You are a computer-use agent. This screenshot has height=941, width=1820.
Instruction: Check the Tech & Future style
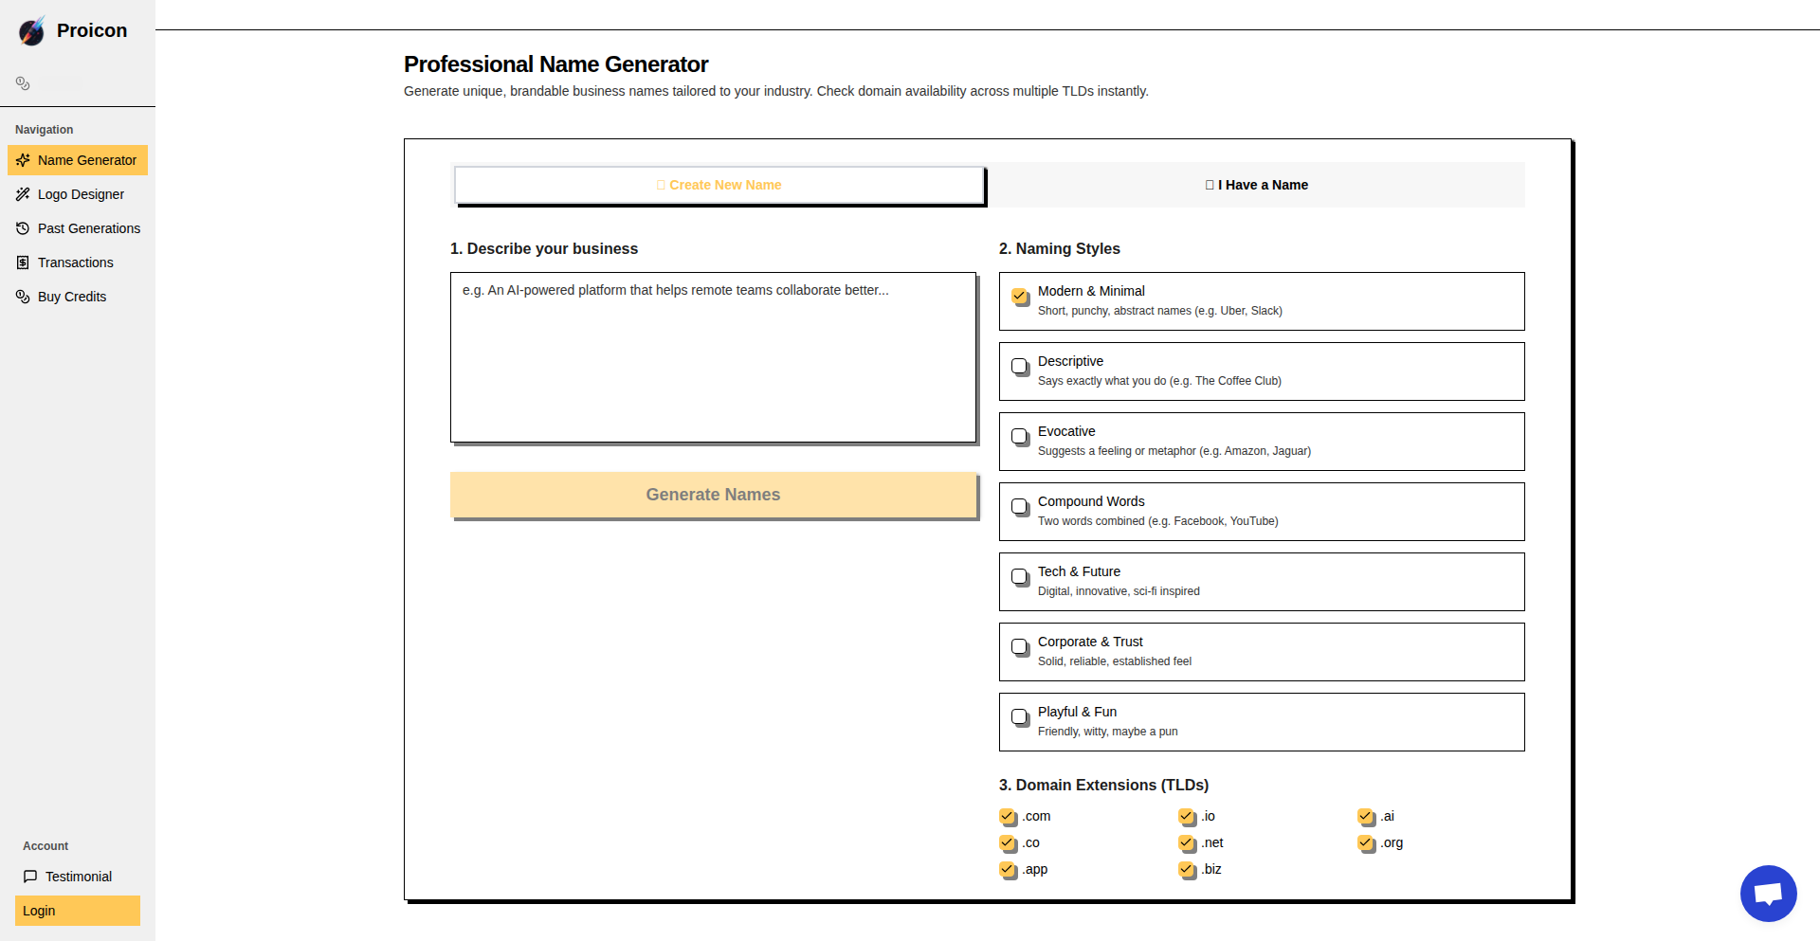pos(1020,576)
